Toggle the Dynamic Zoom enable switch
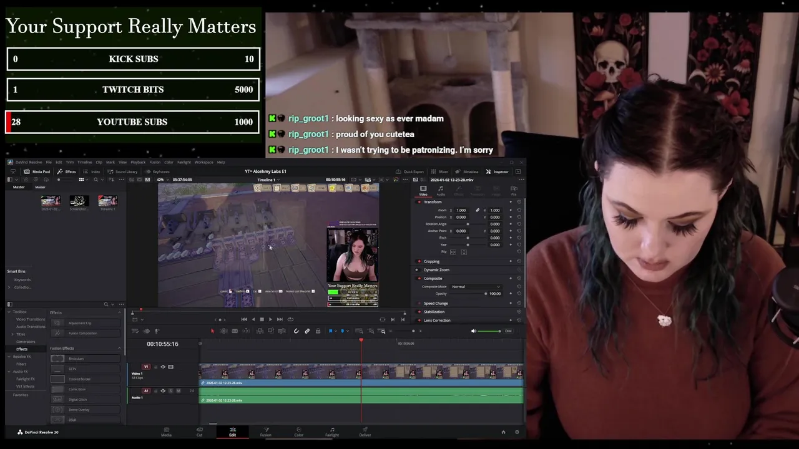The height and width of the screenshot is (449, 799). 419,270
